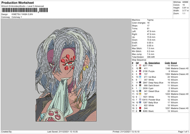The image size is (190, 134).
Task: Click the height value '5.81 in'
Action: (x=185, y=8)
